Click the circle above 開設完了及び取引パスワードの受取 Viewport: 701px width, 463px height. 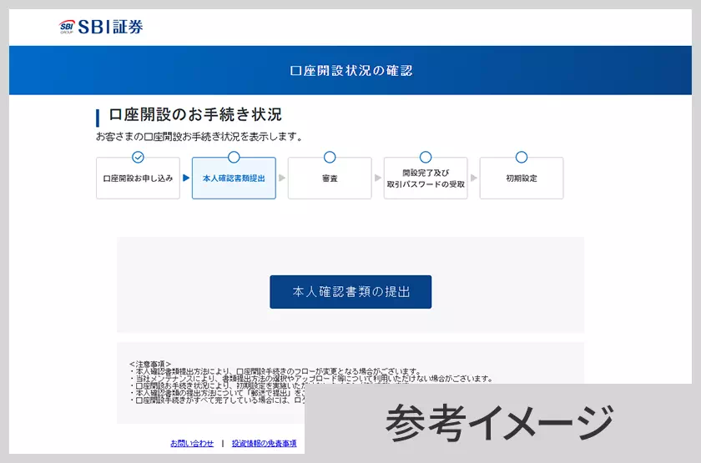[426, 157]
